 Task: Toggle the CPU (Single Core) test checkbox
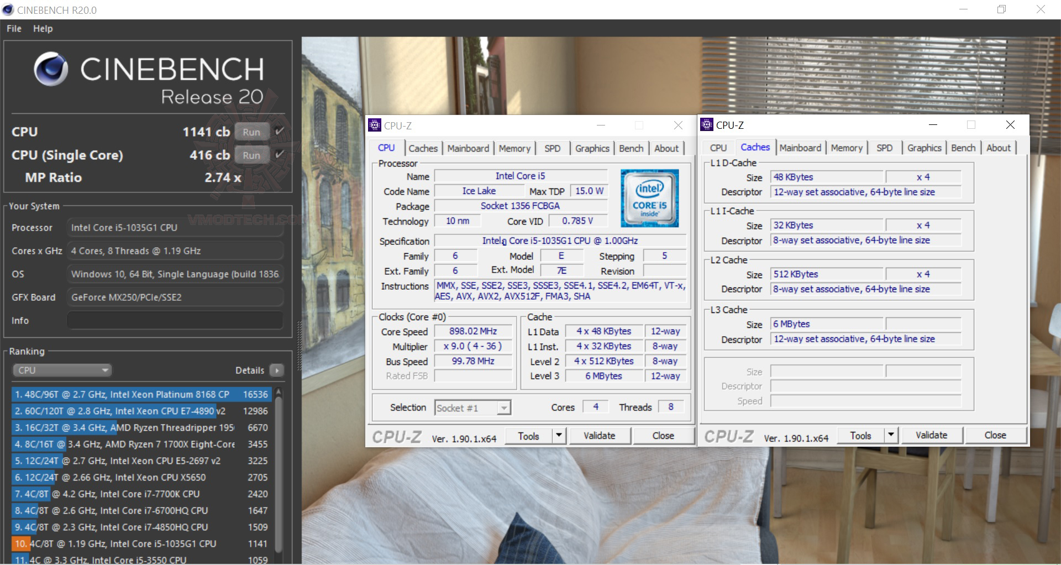click(280, 155)
